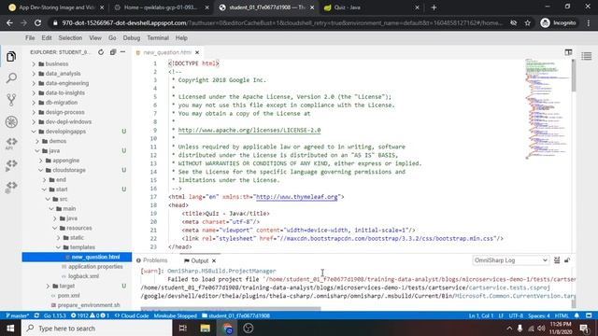This screenshot has width=598, height=336.
Task: Open a new browser tab
Action: point(434,7)
